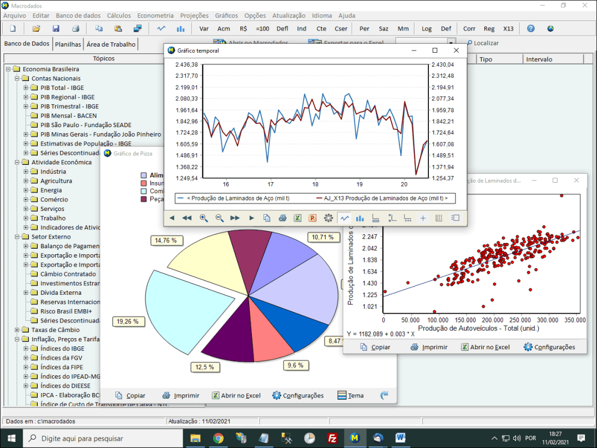This screenshot has height=448, width=597.
Task: Collapse the Contas Nacionais tree node
Action: click(17, 78)
